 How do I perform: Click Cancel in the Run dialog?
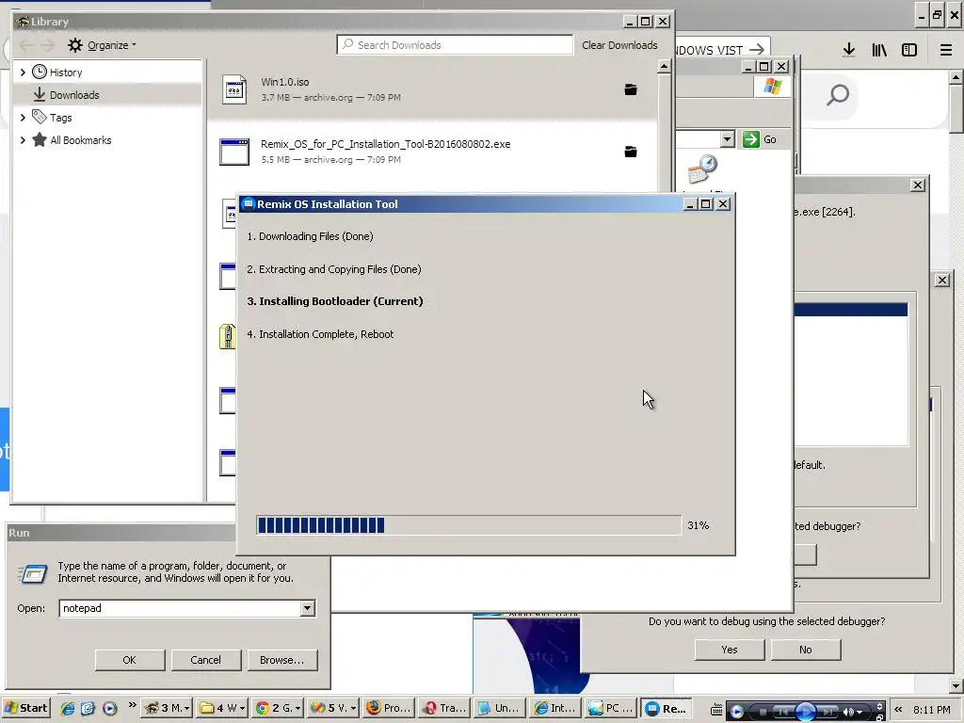[205, 660]
